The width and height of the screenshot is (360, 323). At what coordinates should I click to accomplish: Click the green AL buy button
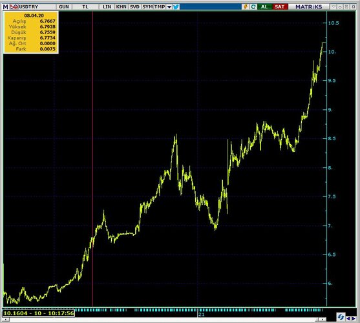tap(264, 7)
